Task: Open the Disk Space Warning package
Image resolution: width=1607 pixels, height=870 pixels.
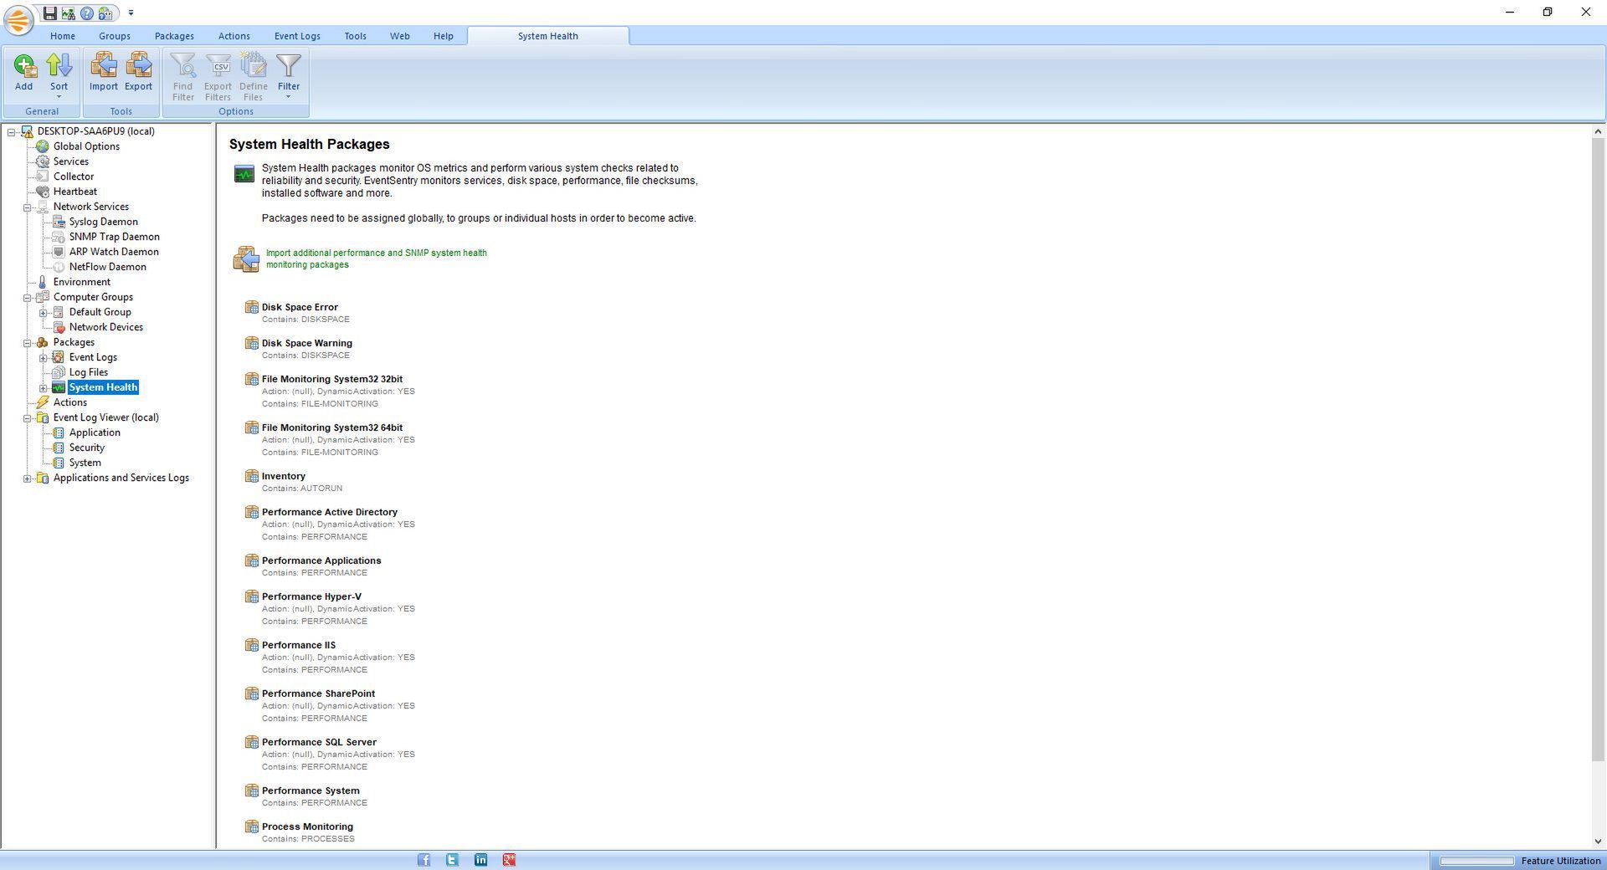Action: (x=306, y=343)
